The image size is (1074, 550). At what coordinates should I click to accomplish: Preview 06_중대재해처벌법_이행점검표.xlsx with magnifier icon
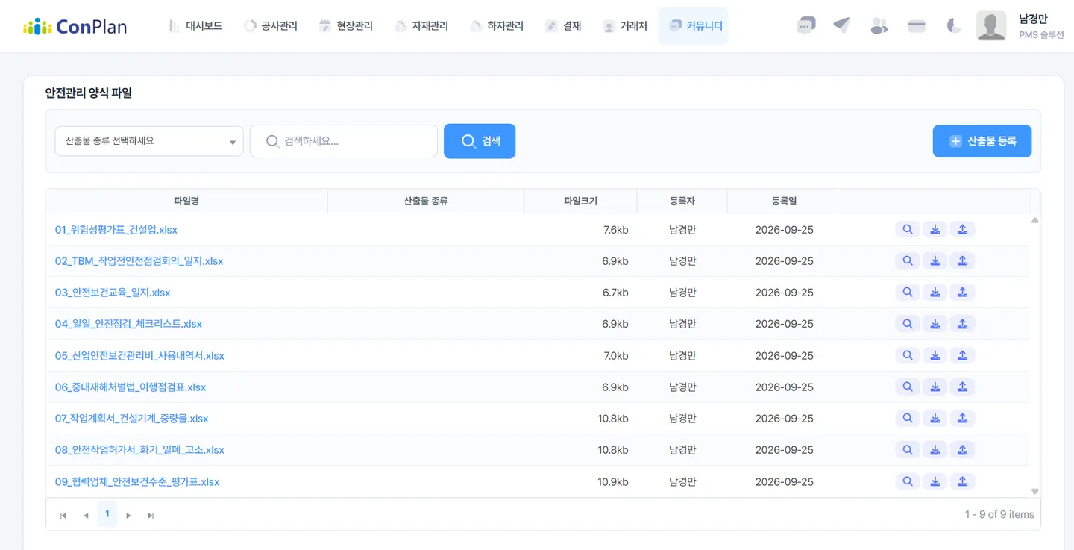[x=908, y=387]
